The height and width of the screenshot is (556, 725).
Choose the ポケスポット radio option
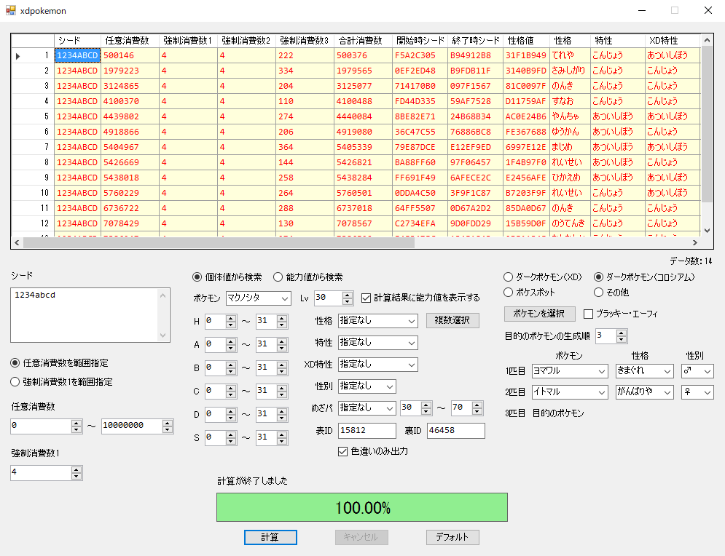click(529, 293)
